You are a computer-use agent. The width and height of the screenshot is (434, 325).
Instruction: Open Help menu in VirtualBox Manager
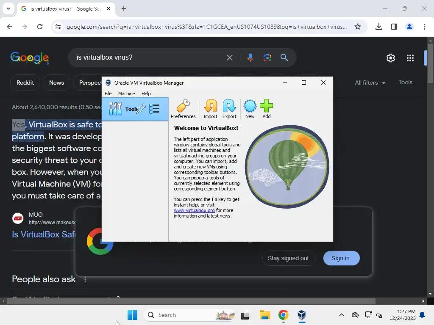(146, 94)
